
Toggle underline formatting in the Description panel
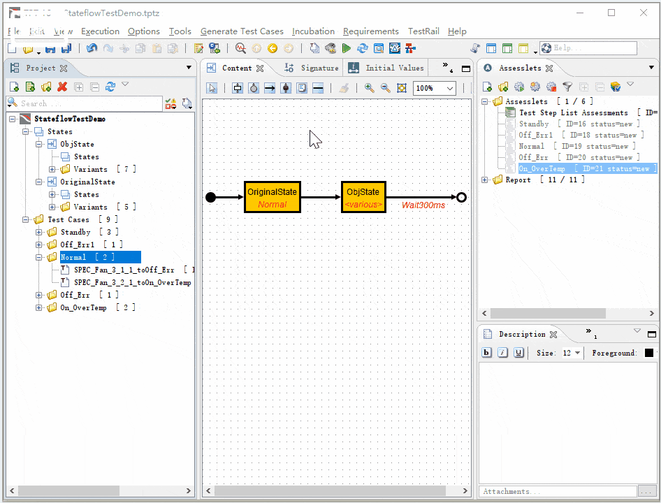point(518,353)
